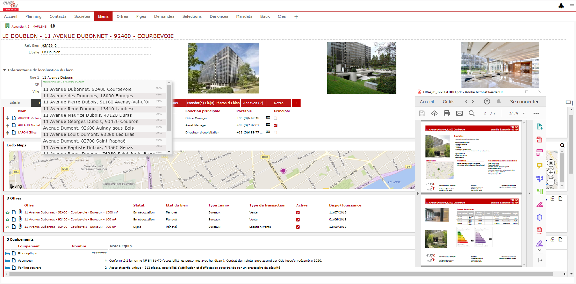Screen dimensions: 576x284
Task: Click the Acrobat current page number field
Action: point(485,113)
